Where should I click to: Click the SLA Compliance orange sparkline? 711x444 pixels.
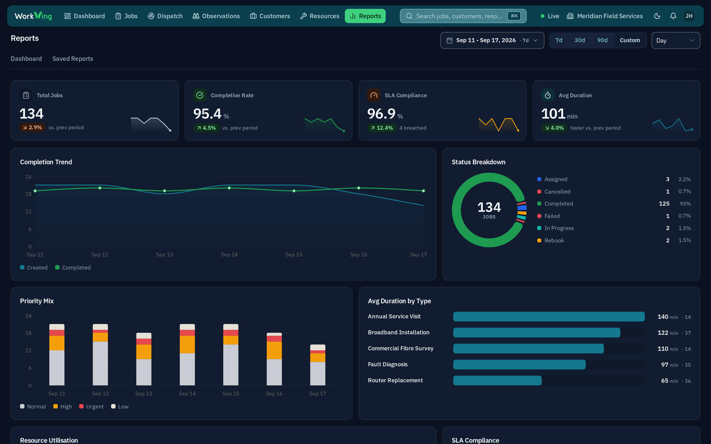pos(499,124)
